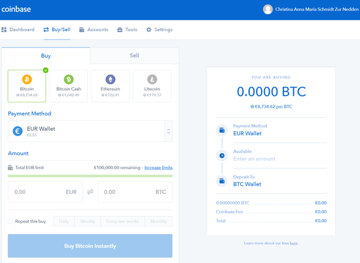Switch to the Buy tab

pos(46,56)
